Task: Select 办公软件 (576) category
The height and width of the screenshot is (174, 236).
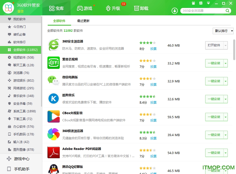Action: click(21, 126)
